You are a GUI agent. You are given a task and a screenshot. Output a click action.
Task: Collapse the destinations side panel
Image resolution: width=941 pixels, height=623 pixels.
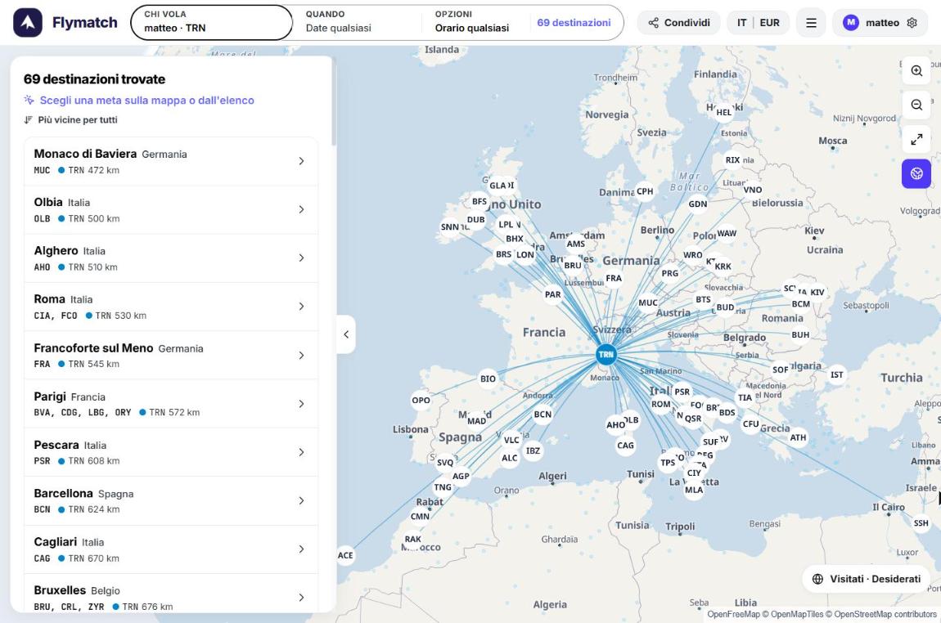tap(346, 334)
